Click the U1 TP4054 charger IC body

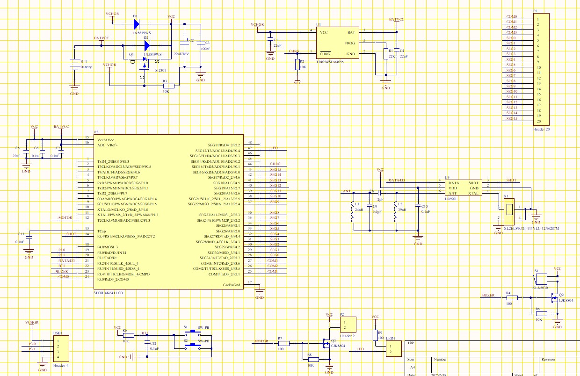(x=337, y=43)
